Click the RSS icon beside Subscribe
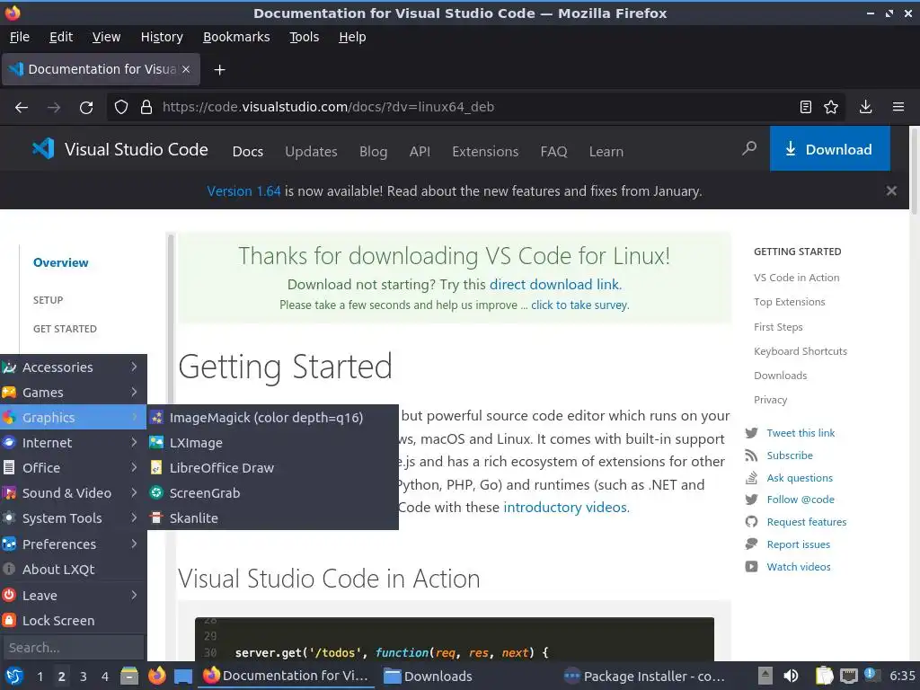This screenshot has height=690, width=920. click(x=752, y=456)
